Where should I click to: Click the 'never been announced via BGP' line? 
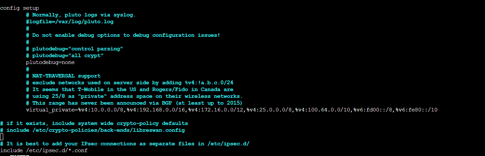pos(134,103)
